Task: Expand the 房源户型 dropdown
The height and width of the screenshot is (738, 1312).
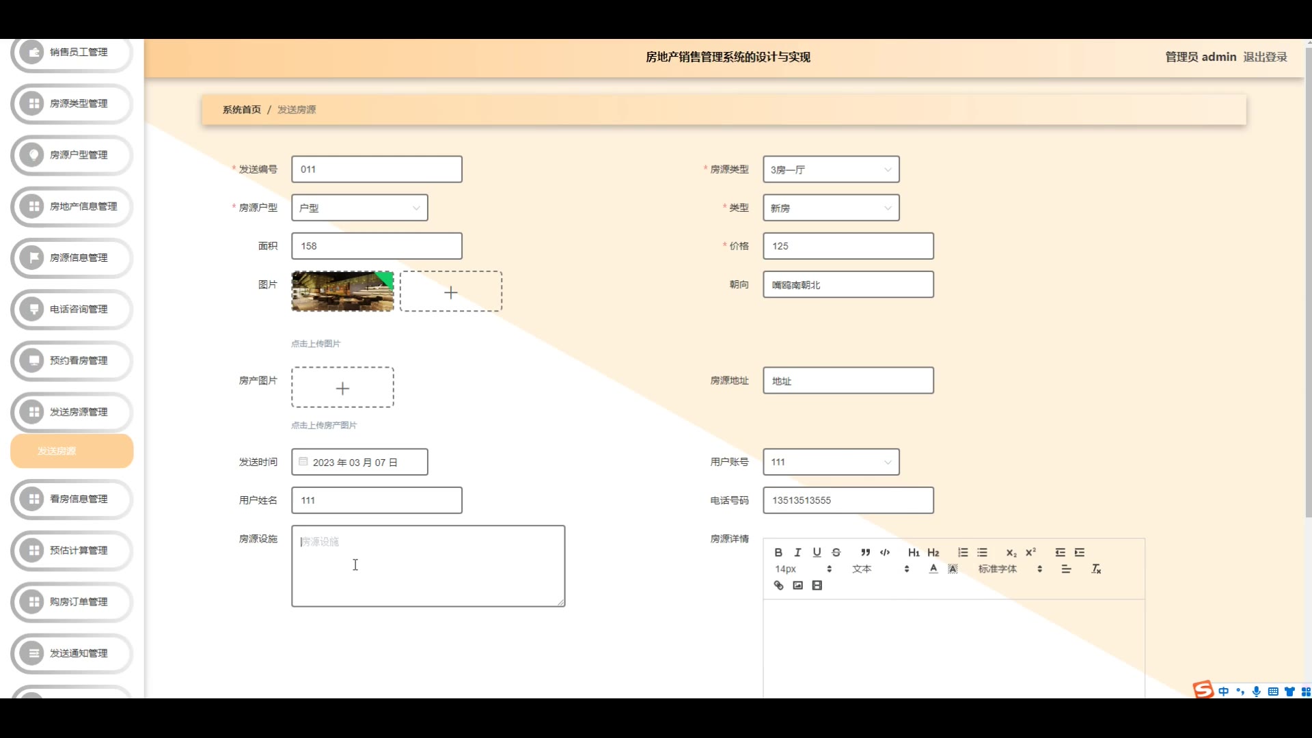Action: (x=359, y=208)
